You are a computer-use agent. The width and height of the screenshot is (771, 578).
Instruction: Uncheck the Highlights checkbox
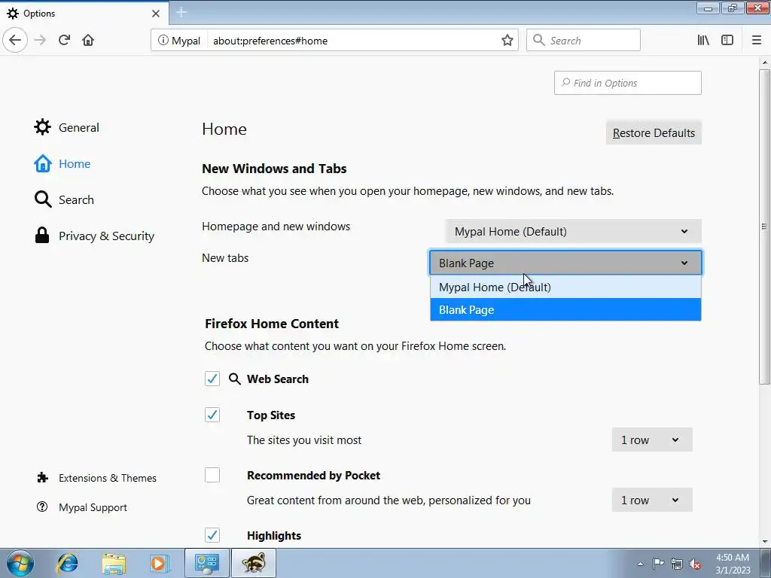coord(212,535)
